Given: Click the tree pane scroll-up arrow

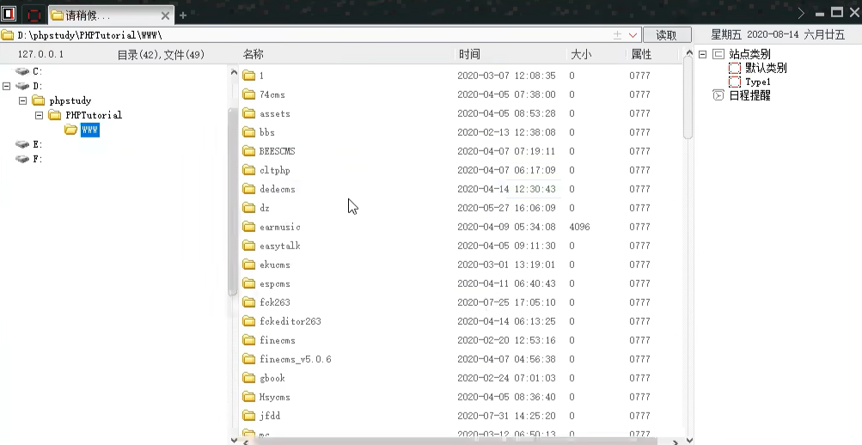Looking at the screenshot, I should click(234, 72).
